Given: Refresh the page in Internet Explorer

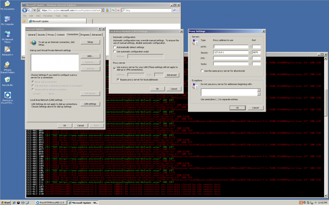Looking at the screenshot, I should (113, 10).
